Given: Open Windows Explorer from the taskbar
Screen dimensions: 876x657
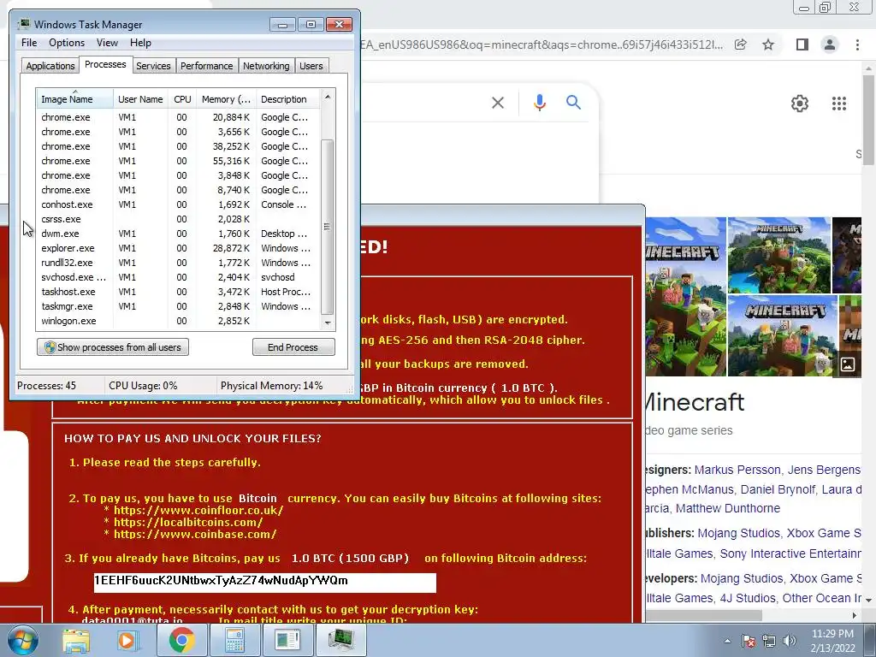Looking at the screenshot, I should point(76,640).
